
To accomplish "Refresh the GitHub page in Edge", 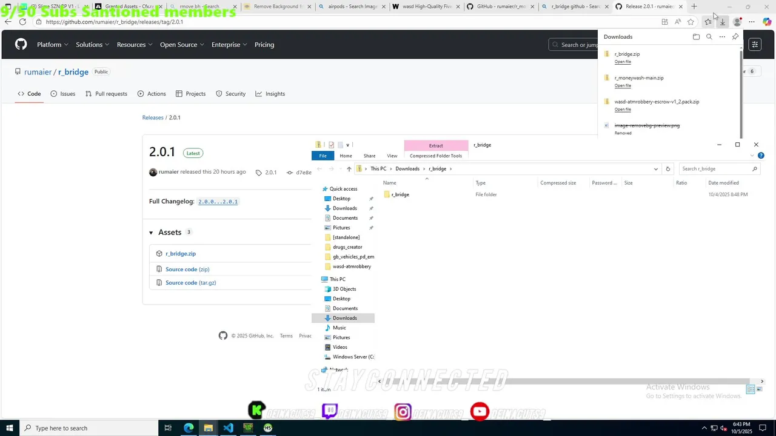I will pos(22,22).
